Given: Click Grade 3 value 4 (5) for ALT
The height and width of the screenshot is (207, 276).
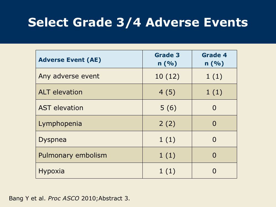Looking at the screenshot, I should click(x=167, y=92).
